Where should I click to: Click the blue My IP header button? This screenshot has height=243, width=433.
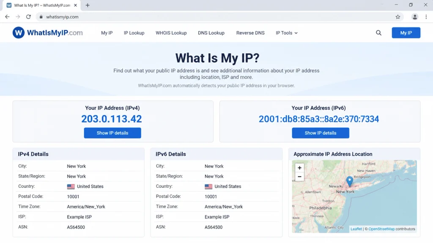click(x=406, y=33)
